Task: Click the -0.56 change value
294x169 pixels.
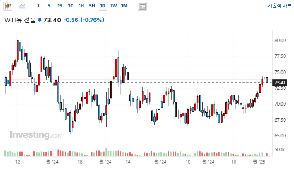Action: coord(71,20)
